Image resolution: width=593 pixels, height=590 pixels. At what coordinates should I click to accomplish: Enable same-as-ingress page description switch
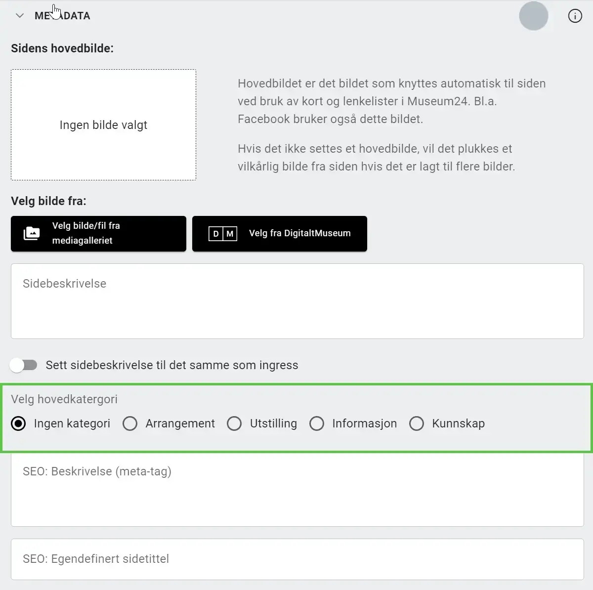24,365
